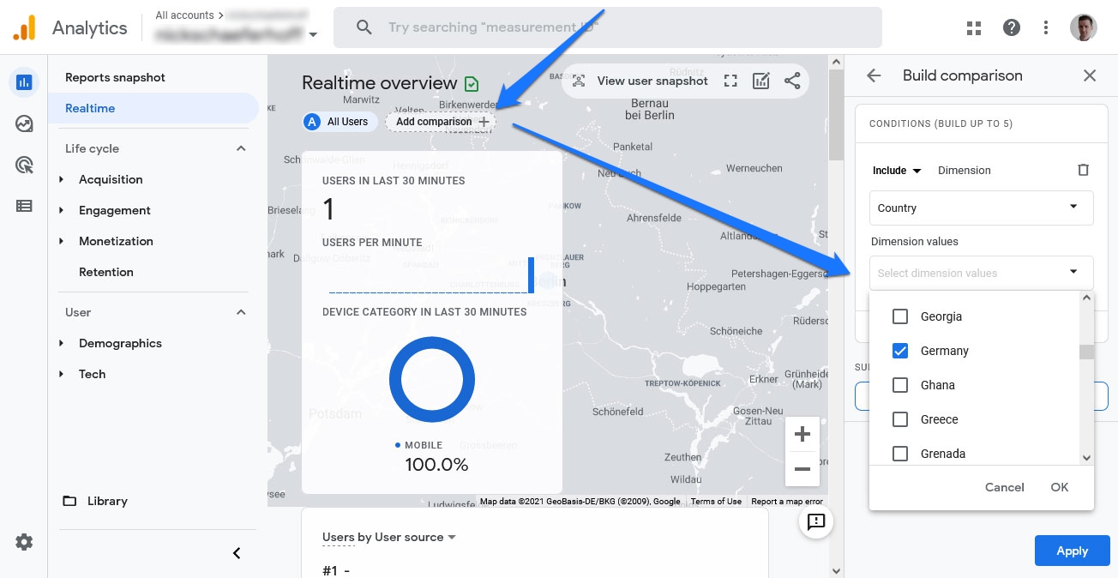Open Reports snapshot in the navigation

[x=115, y=77]
